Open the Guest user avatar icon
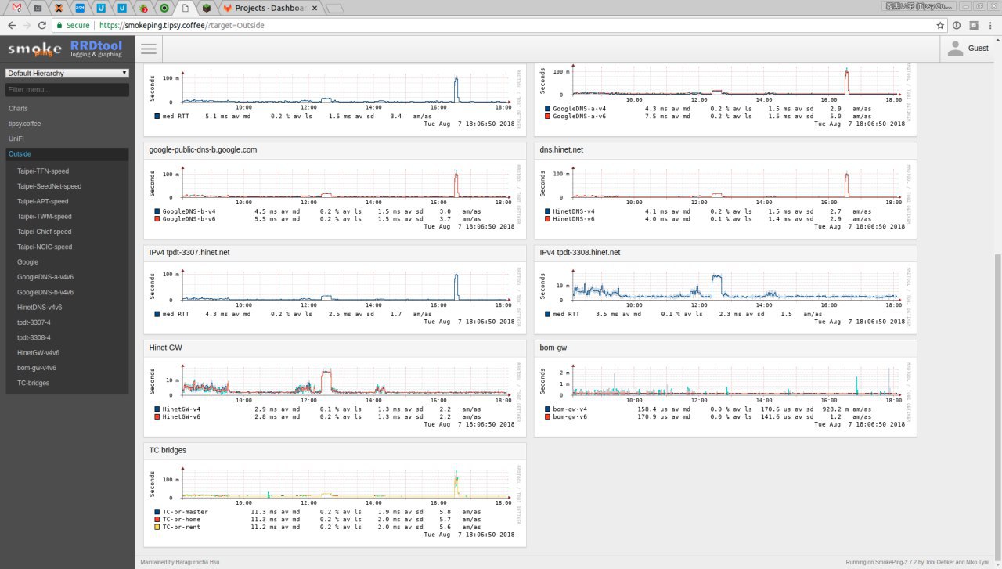The image size is (1002, 569). click(955, 49)
